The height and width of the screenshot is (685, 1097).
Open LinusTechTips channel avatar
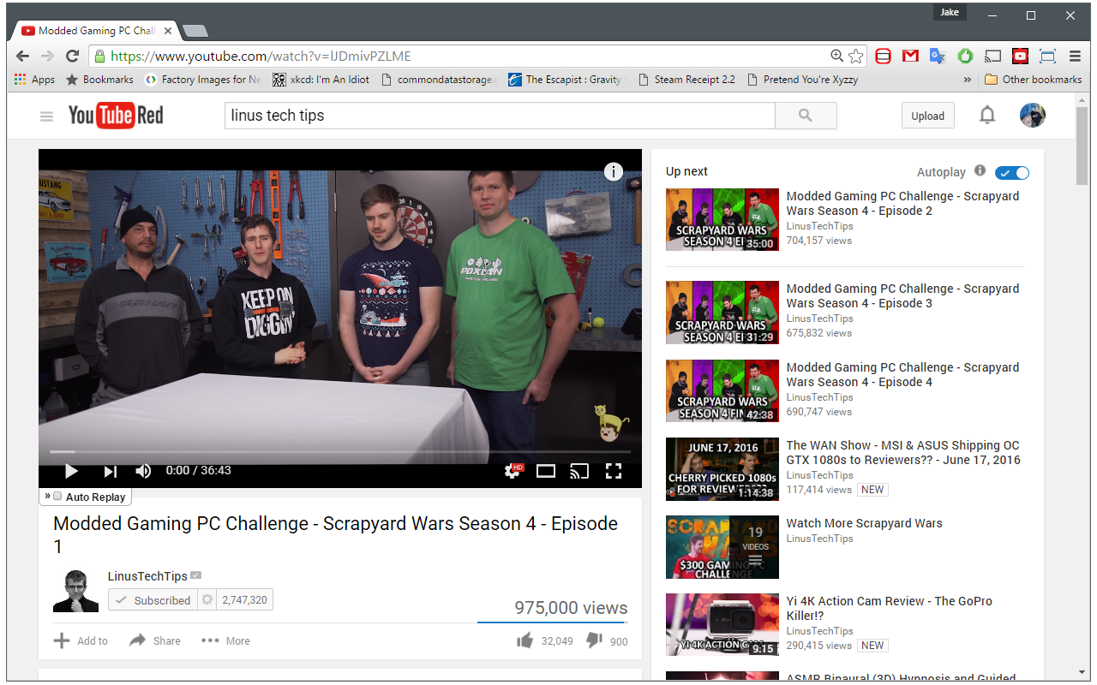75,591
